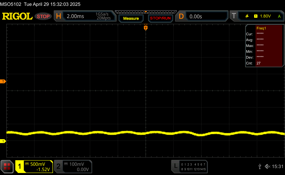Click the 20Mpts memory depth readout

tap(104, 18)
